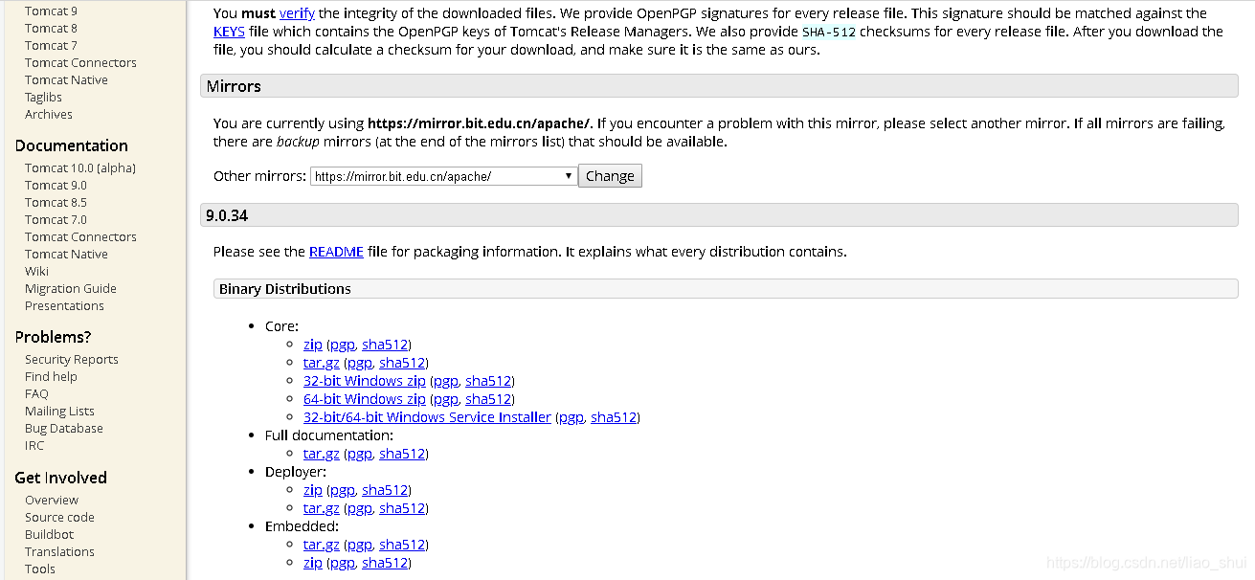
Task: Download Full documentation tar.gz
Action: point(322,454)
